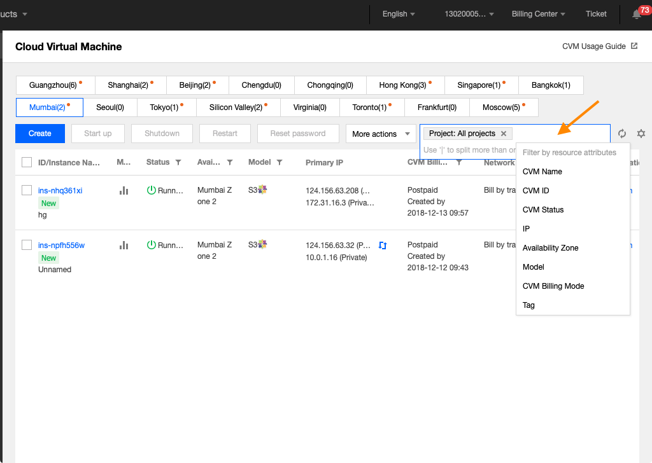Open instance link ins-npfh556w
652x463 pixels.
(x=61, y=245)
